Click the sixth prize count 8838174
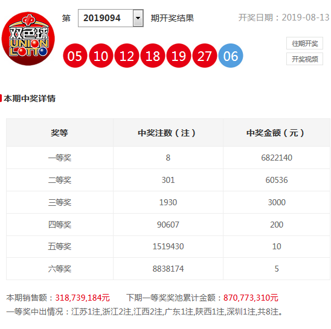This screenshot has height=329, width=331. click(x=168, y=269)
